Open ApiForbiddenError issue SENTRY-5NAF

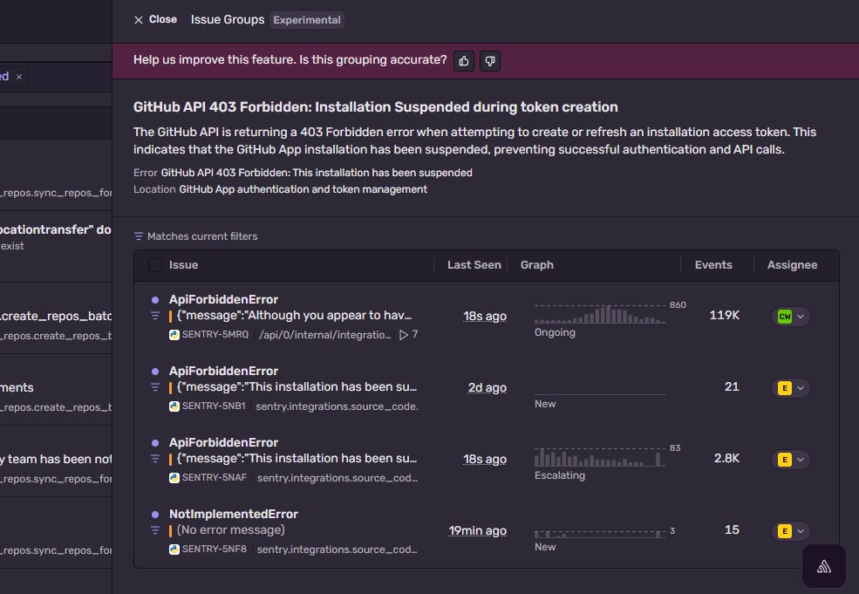[223, 442]
